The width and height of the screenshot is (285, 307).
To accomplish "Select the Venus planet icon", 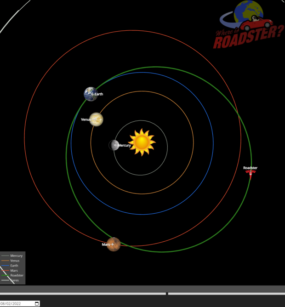I will coord(96,119).
